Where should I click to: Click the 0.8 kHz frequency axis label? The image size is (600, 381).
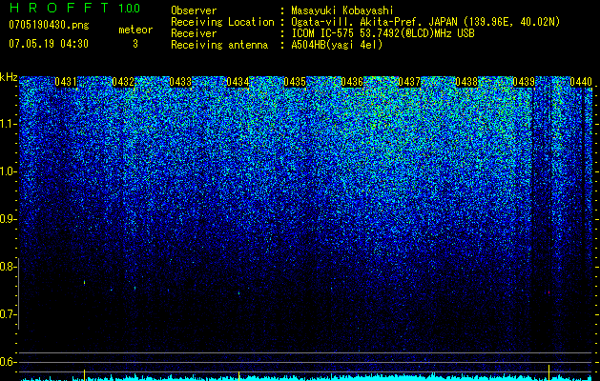(9, 267)
